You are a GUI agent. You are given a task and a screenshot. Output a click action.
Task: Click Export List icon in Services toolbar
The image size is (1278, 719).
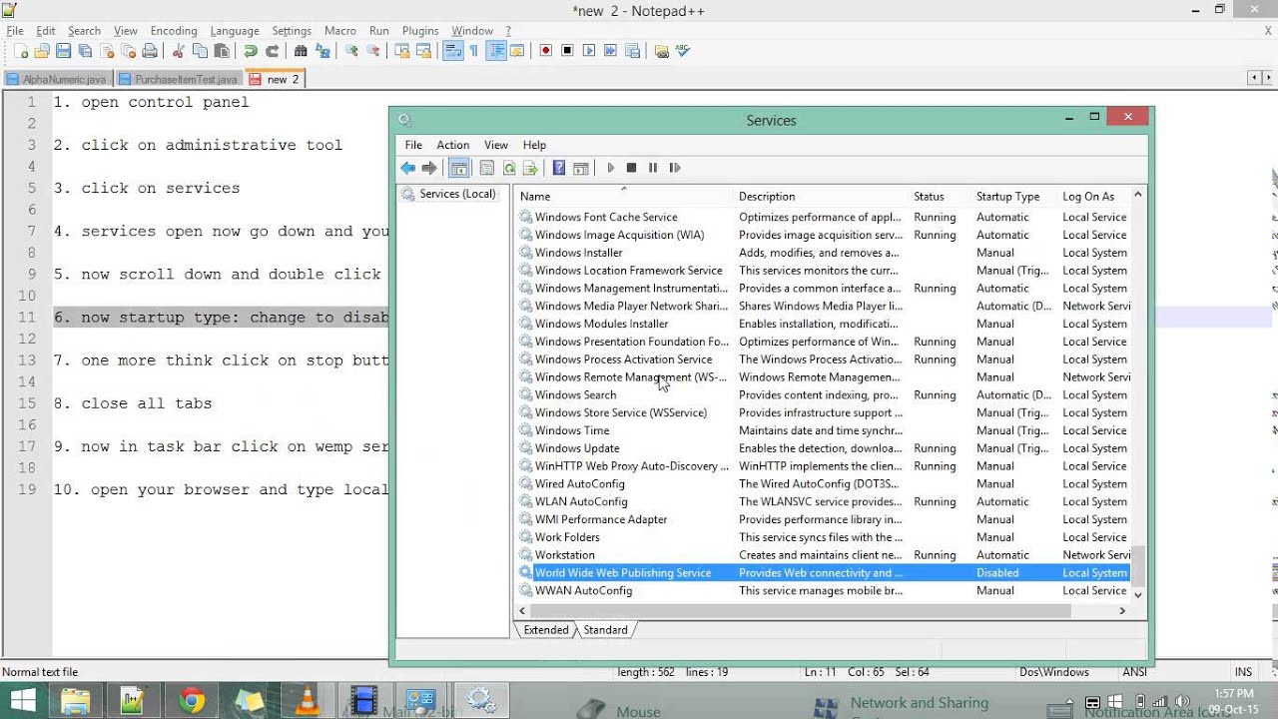[x=530, y=168]
